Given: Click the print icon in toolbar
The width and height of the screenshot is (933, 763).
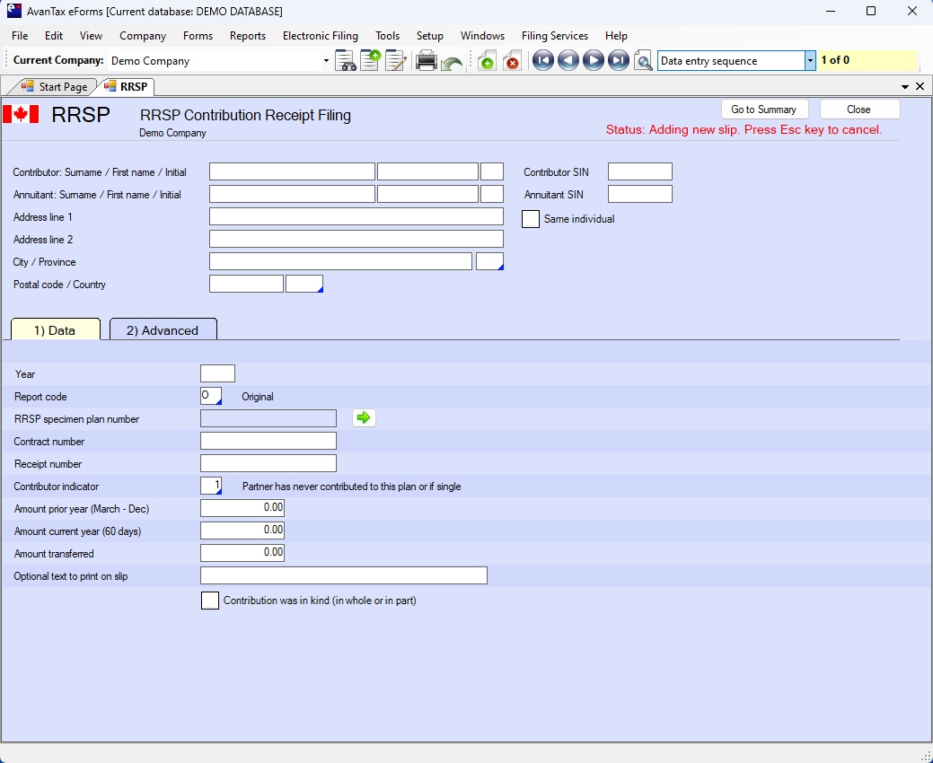Looking at the screenshot, I should 427,61.
